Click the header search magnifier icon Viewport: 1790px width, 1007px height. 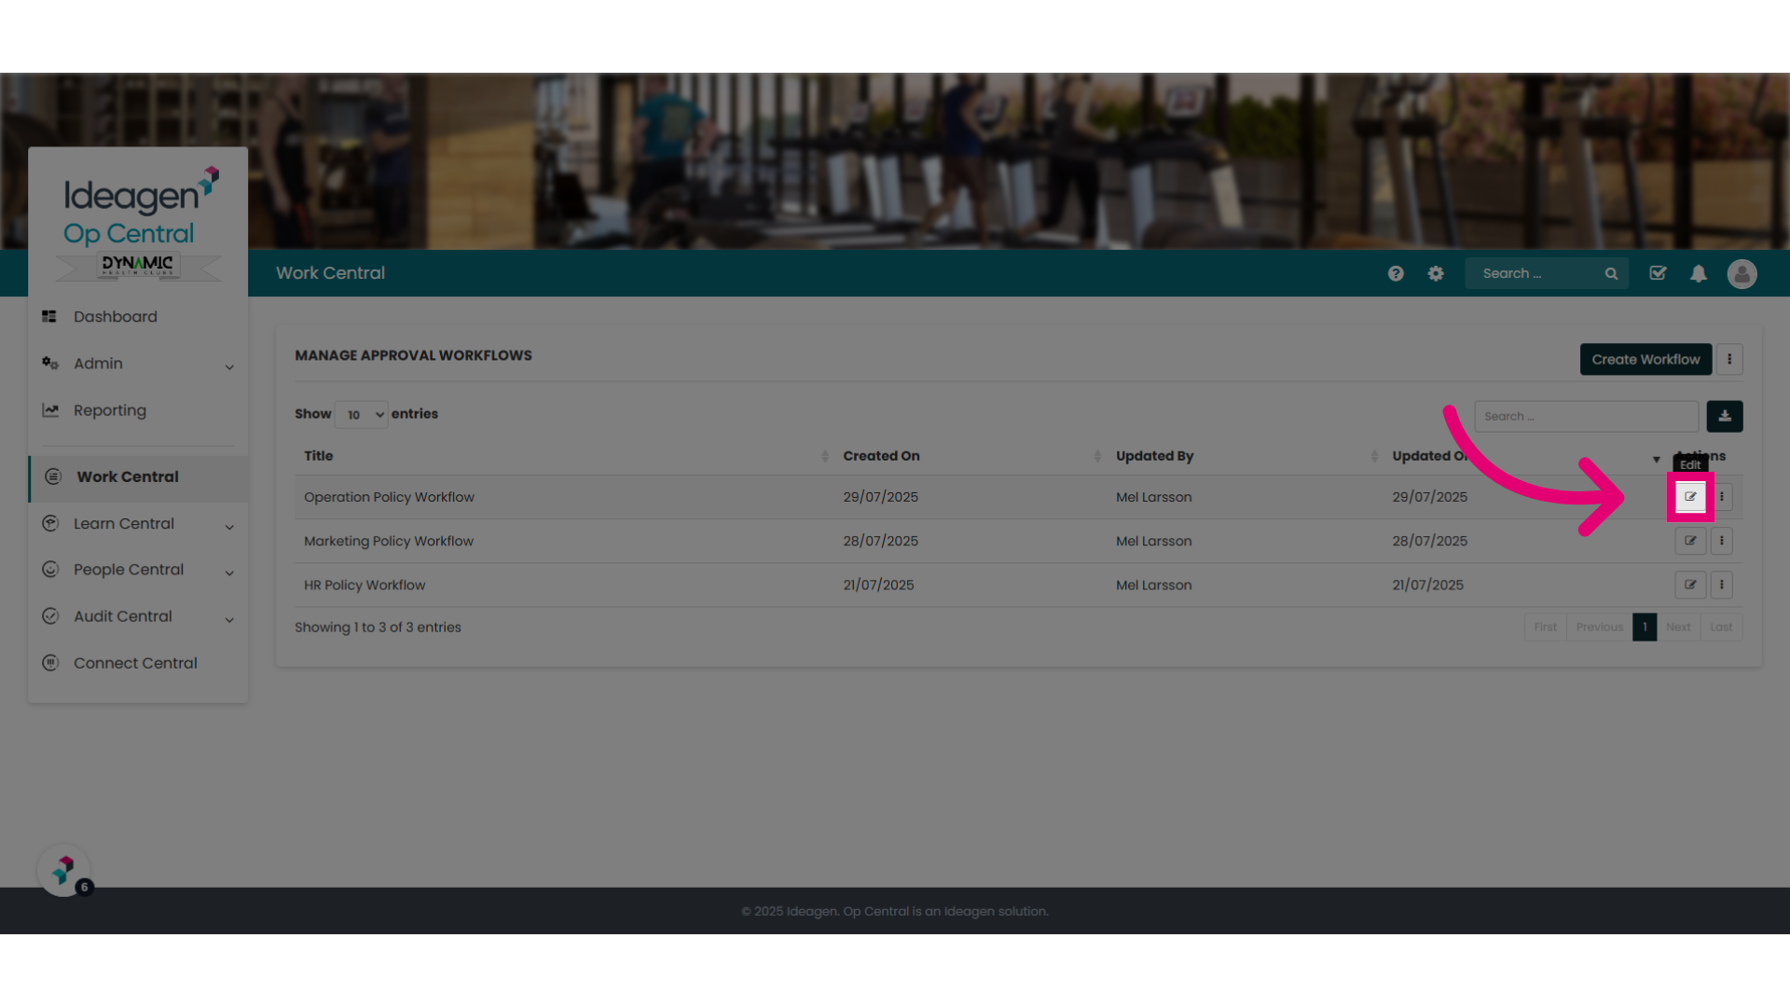pyautogui.click(x=1611, y=273)
